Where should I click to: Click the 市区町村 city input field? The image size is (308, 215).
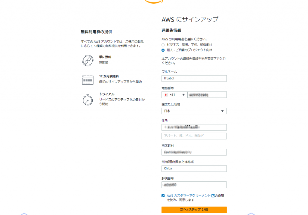tap(194, 152)
